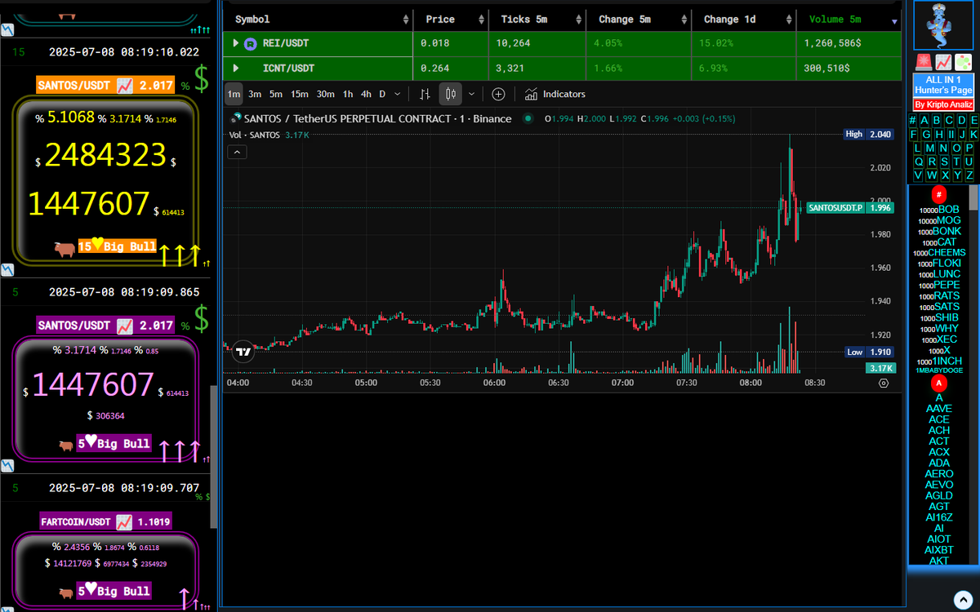Click the chart emoji on purple SANTOS/USDT label
Screen dimensions: 980x612
pyautogui.click(x=125, y=326)
